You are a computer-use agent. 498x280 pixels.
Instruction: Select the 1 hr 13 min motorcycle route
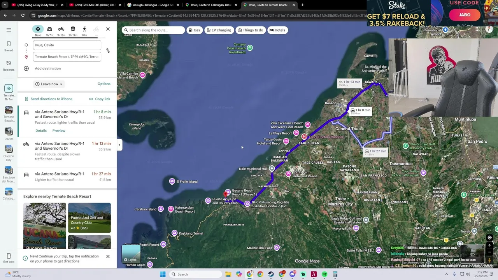67,151
